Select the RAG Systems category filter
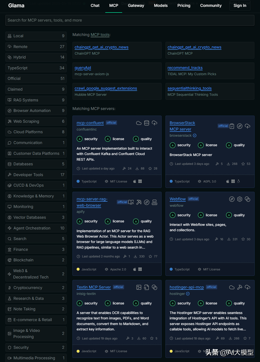The width and height of the screenshot is (260, 362). pyautogui.click(x=36, y=100)
